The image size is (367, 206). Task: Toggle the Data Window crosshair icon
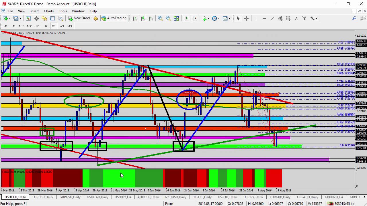(x=36, y=18)
